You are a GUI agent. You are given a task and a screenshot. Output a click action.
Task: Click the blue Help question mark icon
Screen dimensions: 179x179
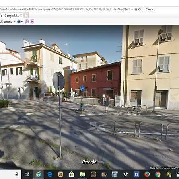pos(19,21)
